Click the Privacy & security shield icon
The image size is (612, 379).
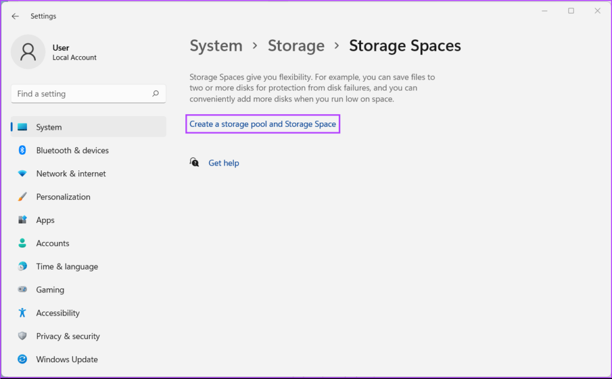(x=23, y=337)
